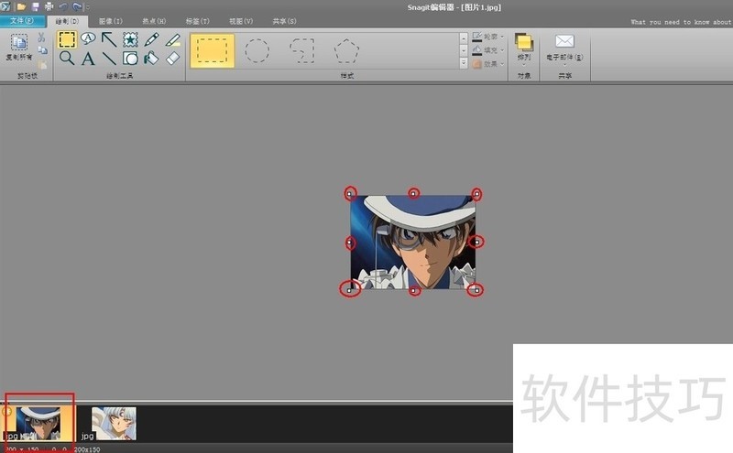Viewport: 733px width, 453px height.
Task: Select the white-haired character jpg thumbnail
Action: coord(114,423)
